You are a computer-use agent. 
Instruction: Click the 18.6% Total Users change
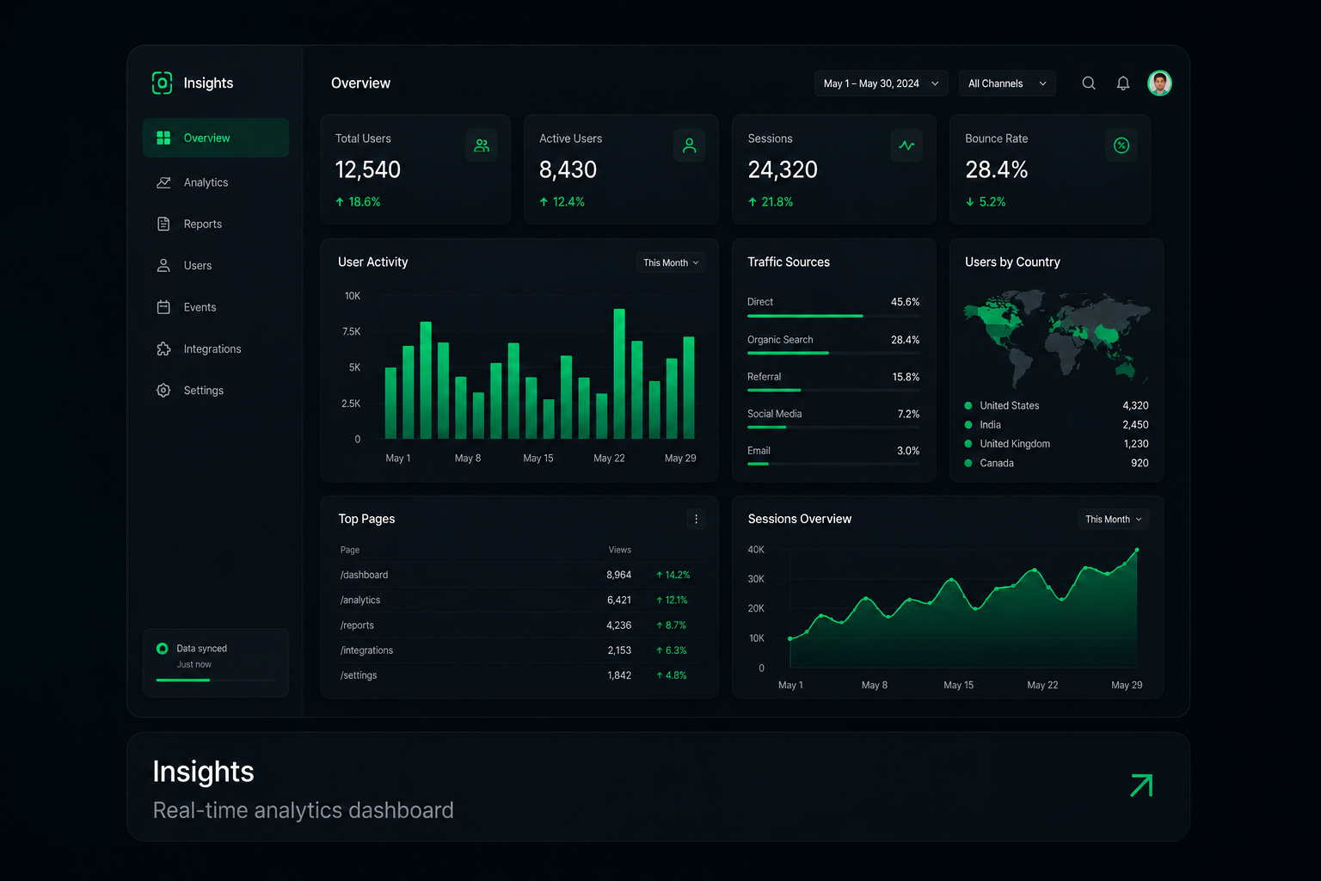(358, 202)
